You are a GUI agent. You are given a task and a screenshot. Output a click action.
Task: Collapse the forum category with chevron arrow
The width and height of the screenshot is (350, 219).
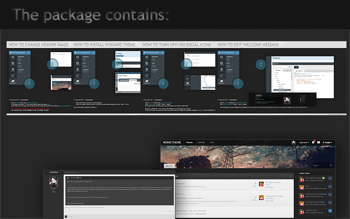pyautogui.click(x=290, y=176)
